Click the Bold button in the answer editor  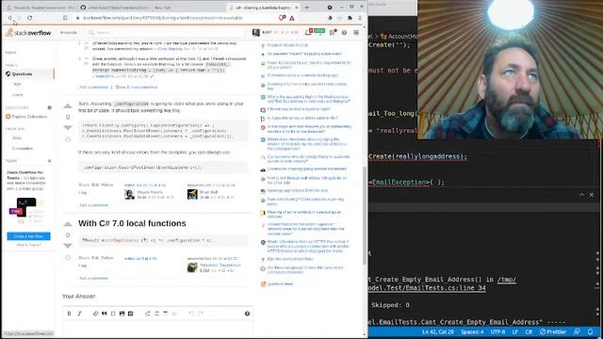69,314
